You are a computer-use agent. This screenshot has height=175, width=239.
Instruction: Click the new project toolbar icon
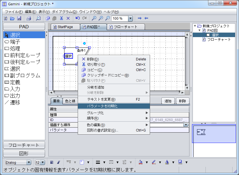[5, 18]
